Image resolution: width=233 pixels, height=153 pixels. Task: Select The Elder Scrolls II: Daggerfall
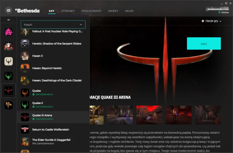tap(51, 140)
